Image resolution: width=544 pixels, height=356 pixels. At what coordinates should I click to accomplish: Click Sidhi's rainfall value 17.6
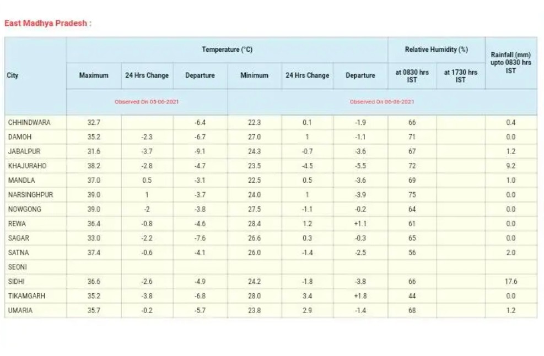tap(511, 282)
